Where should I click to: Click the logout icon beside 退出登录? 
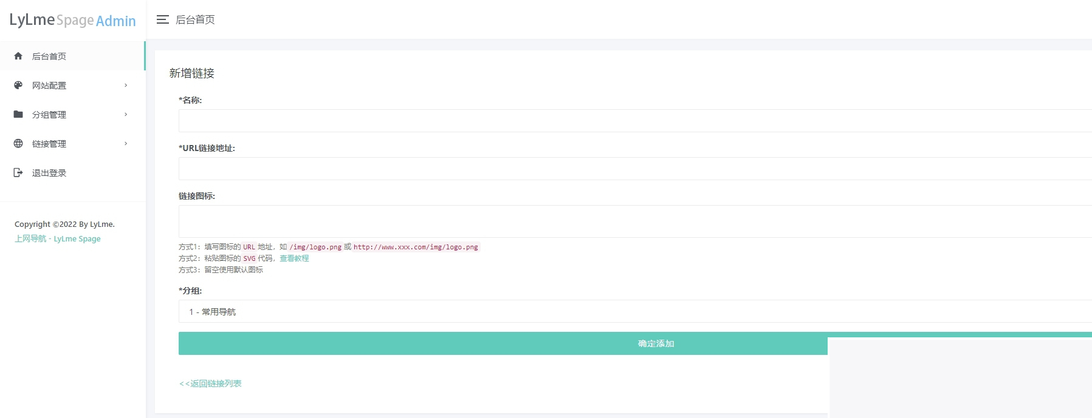(x=18, y=173)
